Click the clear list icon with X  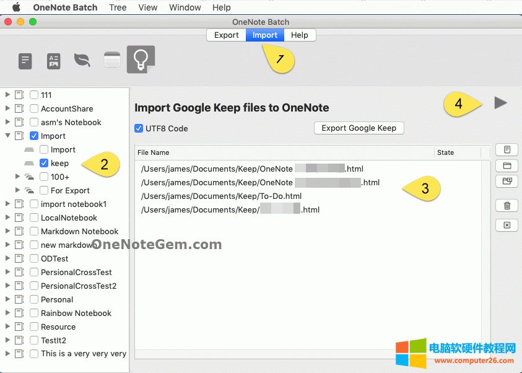click(x=507, y=224)
